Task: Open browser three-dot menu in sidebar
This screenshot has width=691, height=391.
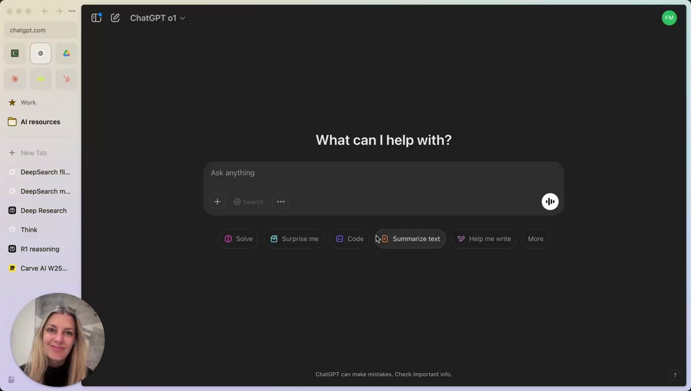Action: tap(72, 11)
